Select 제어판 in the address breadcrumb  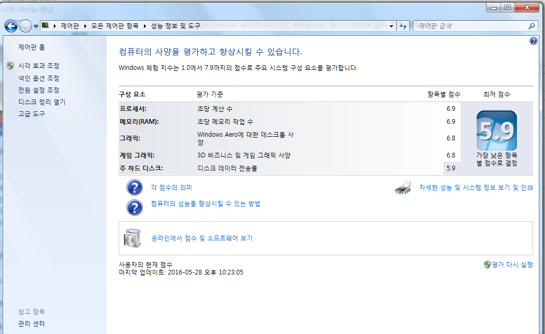click(x=70, y=26)
